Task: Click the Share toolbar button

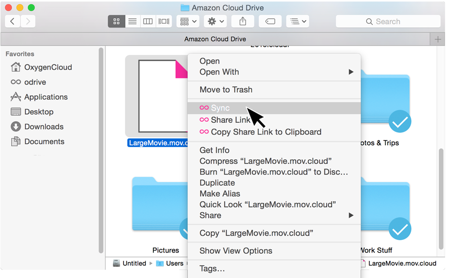Action: tap(243, 21)
